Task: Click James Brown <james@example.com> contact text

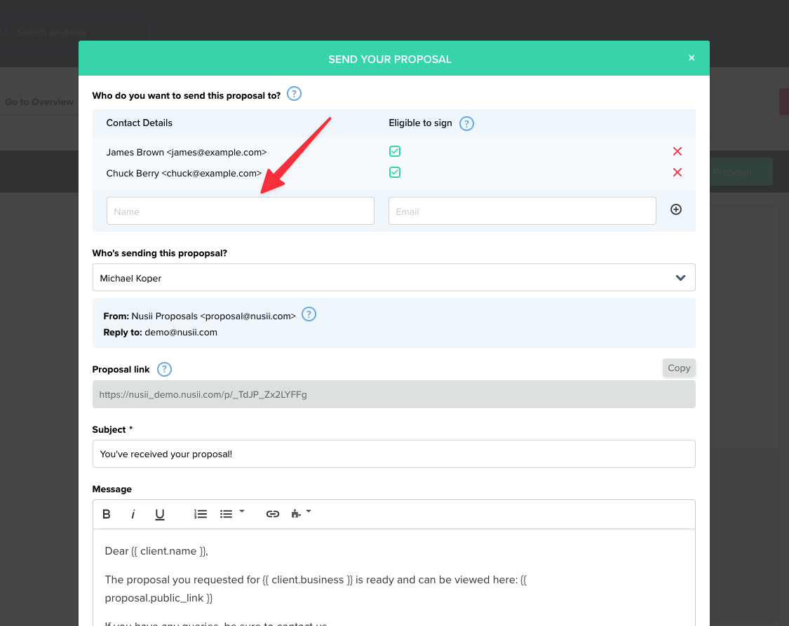Action: pyautogui.click(x=186, y=152)
